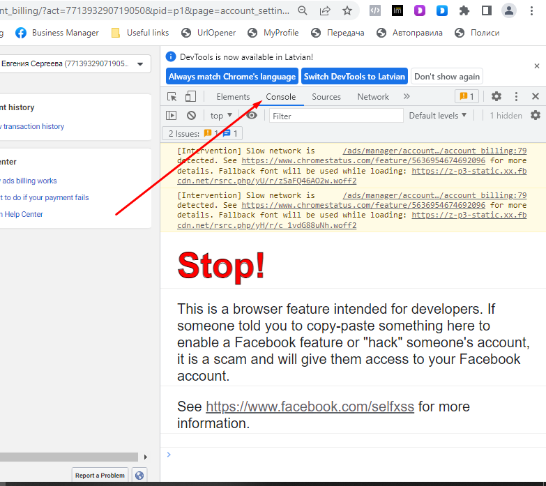
Task: Click the horizontal scrollbar thumb
Action: (x=69, y=457)
